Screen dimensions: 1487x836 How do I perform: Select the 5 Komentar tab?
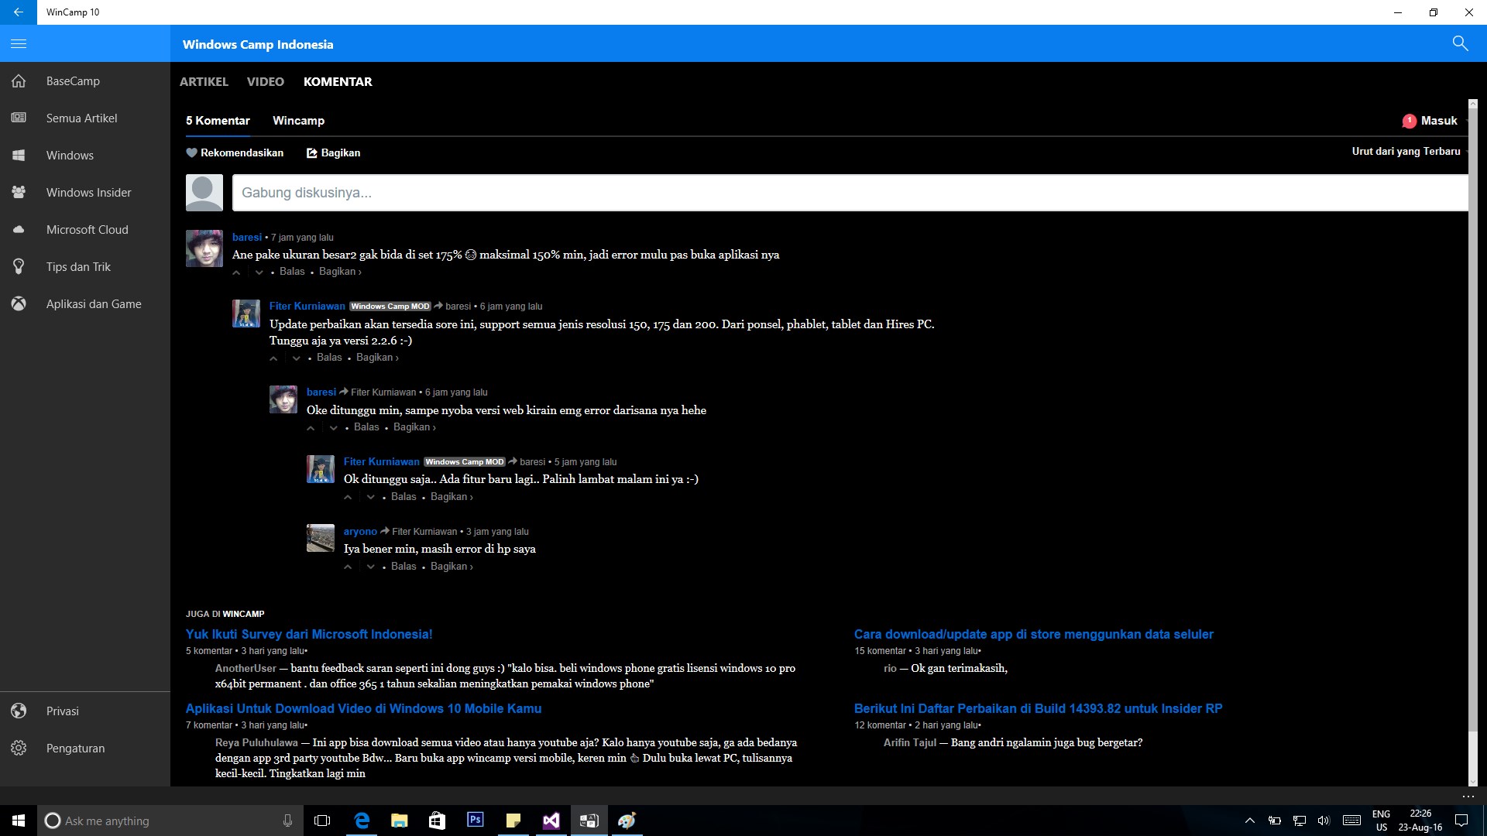click(218, 121)
